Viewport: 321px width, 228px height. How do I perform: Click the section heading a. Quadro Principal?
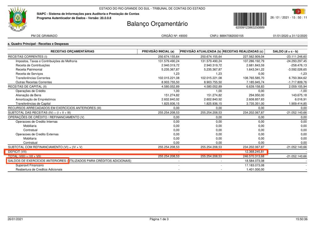pos(38,44)
